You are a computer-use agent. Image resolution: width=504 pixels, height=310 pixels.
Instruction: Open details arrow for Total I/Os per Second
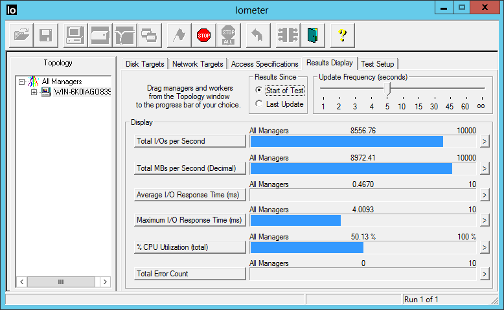(485, 141)
